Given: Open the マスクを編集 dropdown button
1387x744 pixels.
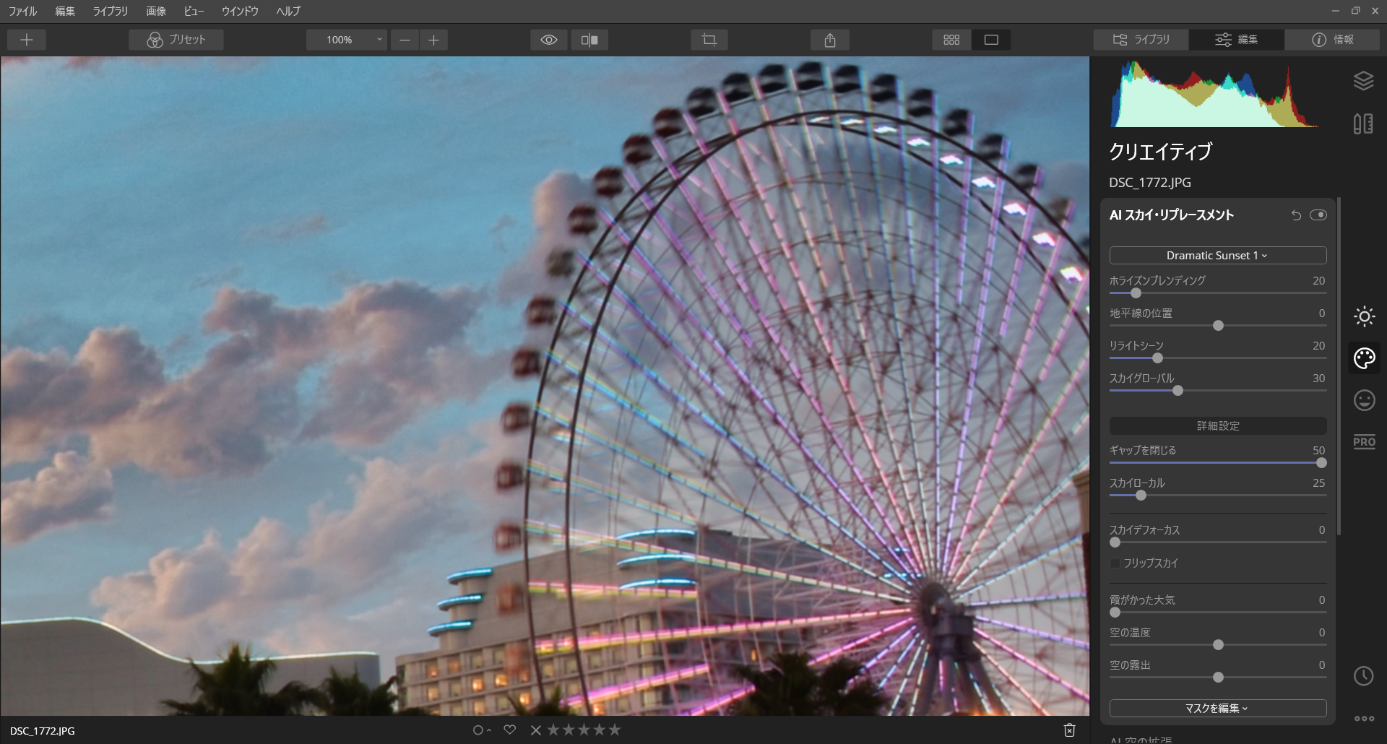Looking at the screenshot, I should 1218,709.
